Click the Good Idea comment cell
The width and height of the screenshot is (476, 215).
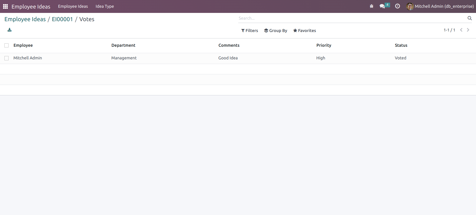pos(228,58)
